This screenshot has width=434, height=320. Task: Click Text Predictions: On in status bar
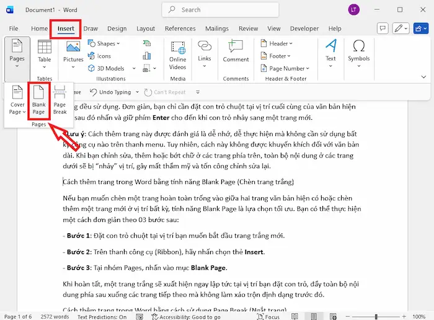coord(102,316)
